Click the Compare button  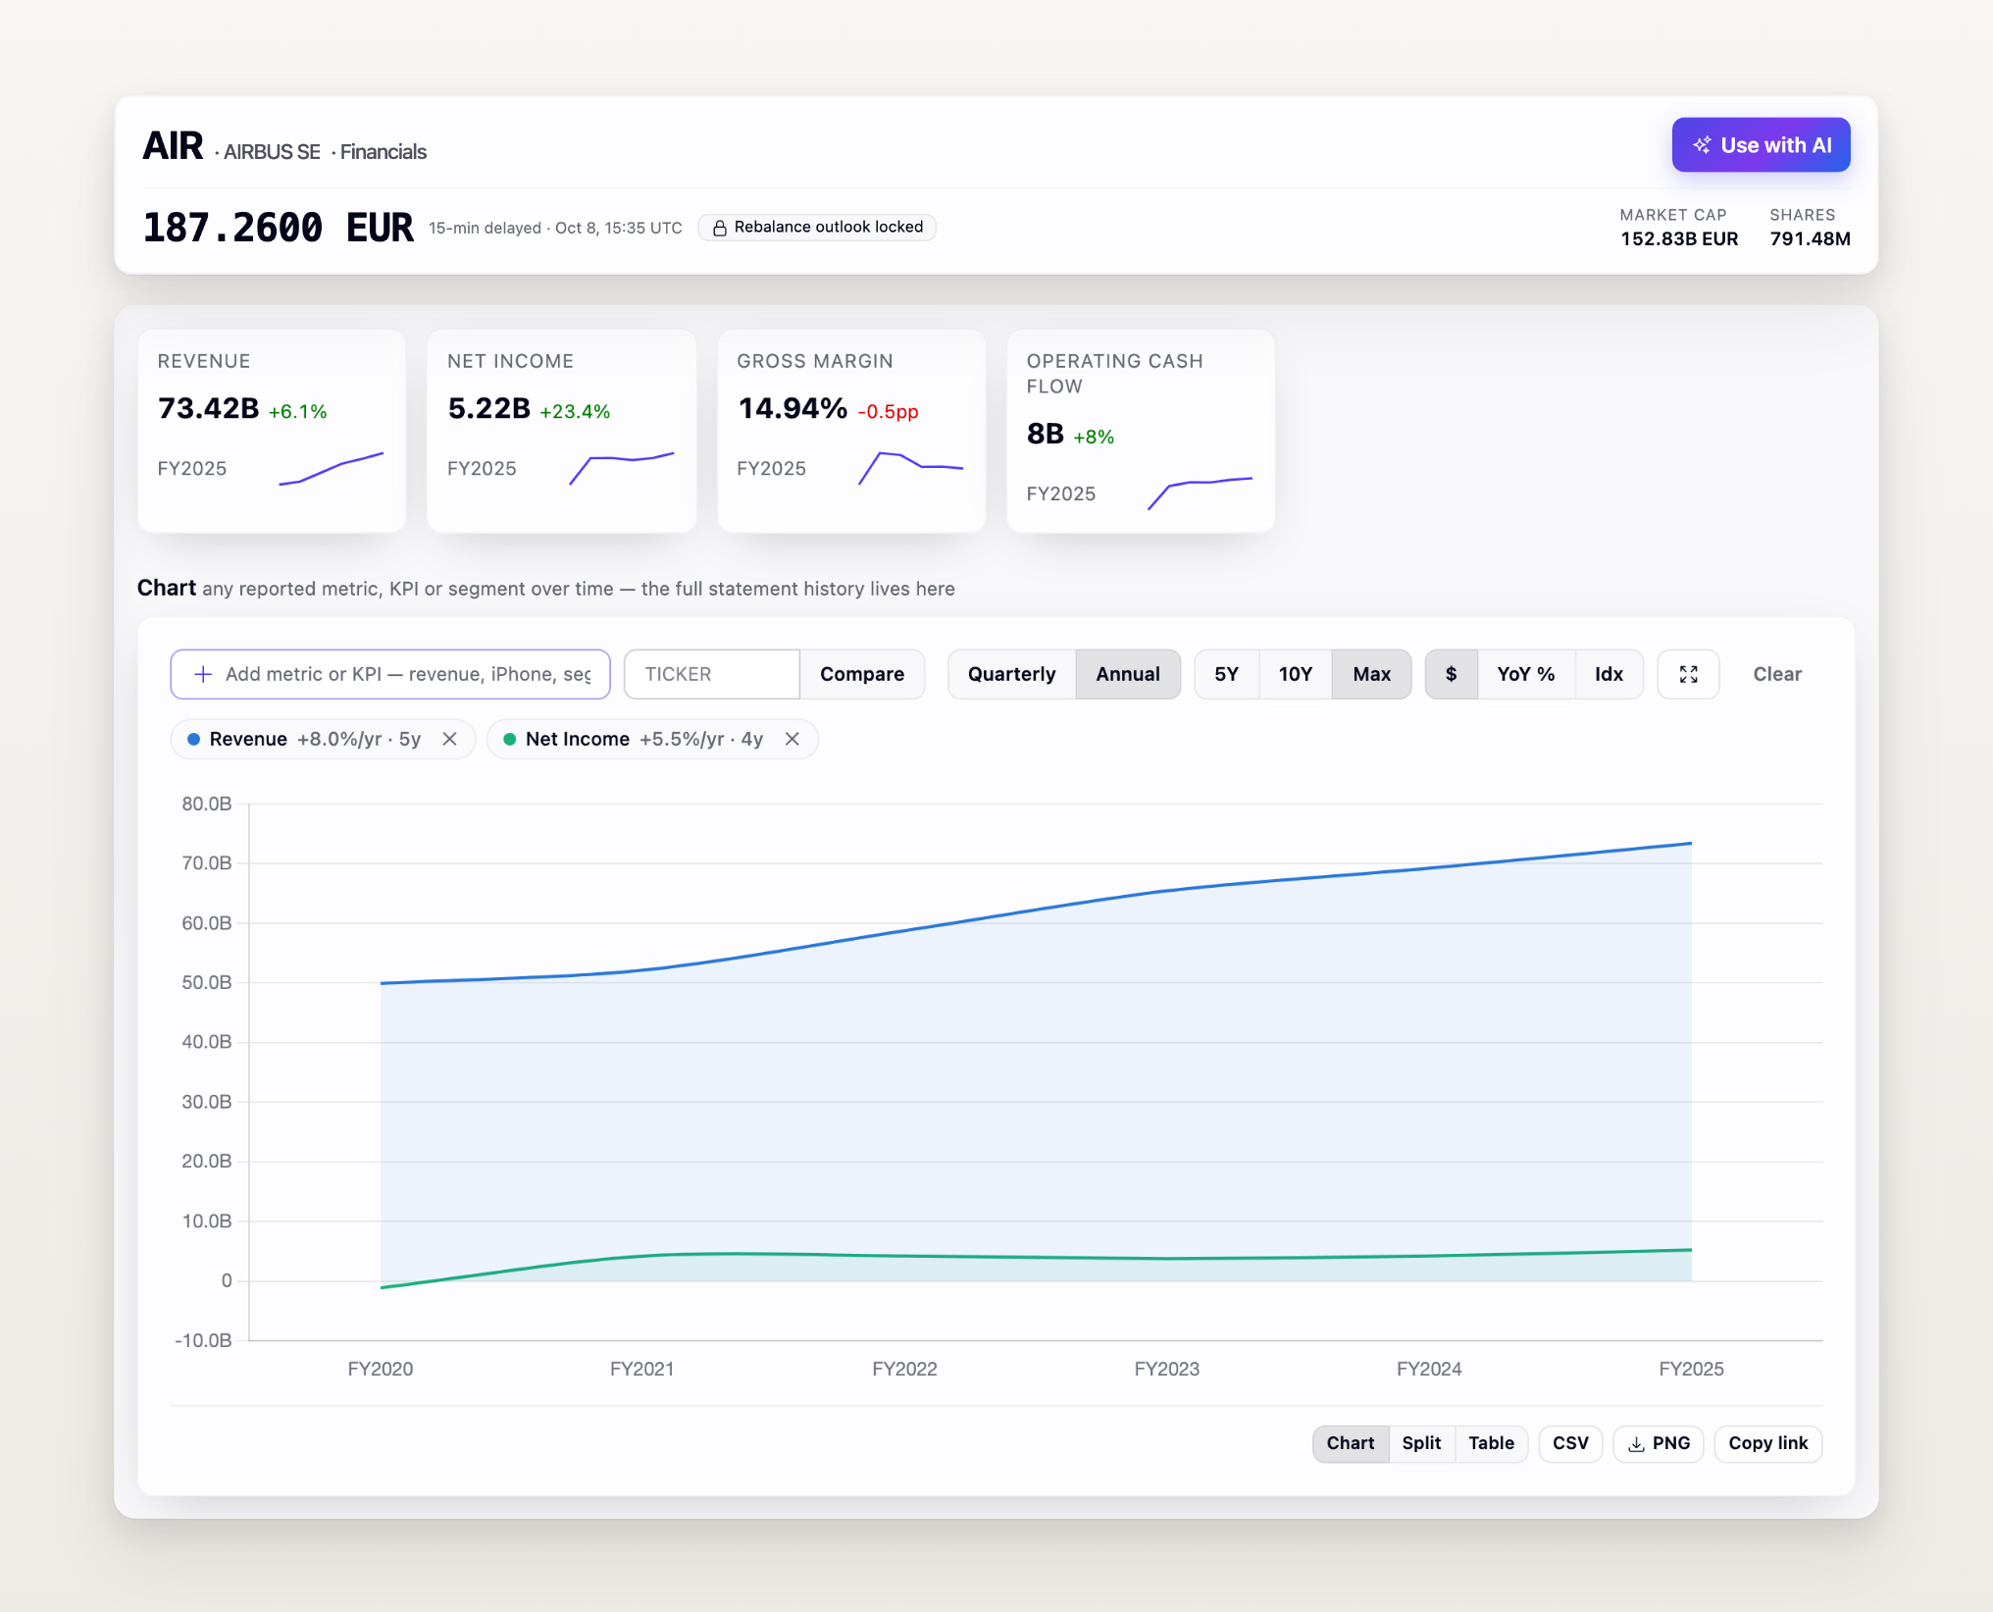[x=862, y=674]
